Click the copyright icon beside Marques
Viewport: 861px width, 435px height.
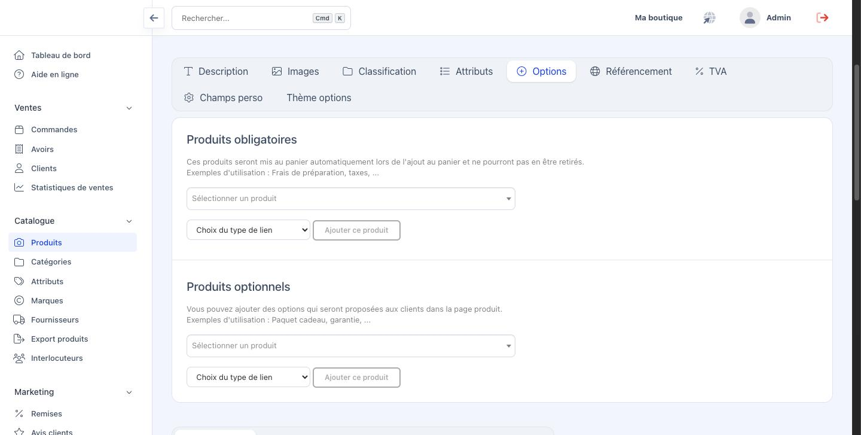pos(19,300)
